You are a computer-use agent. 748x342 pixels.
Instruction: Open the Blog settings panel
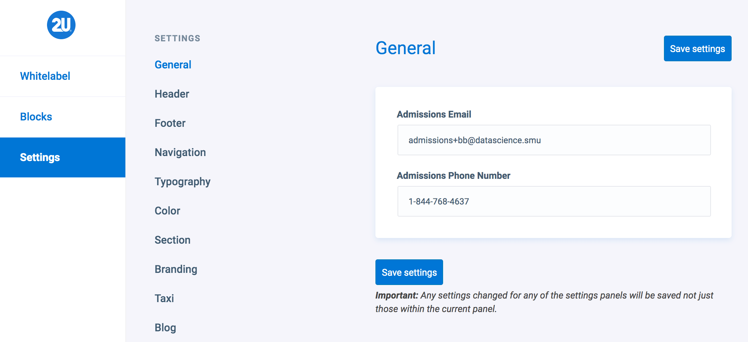pos(165,328)
